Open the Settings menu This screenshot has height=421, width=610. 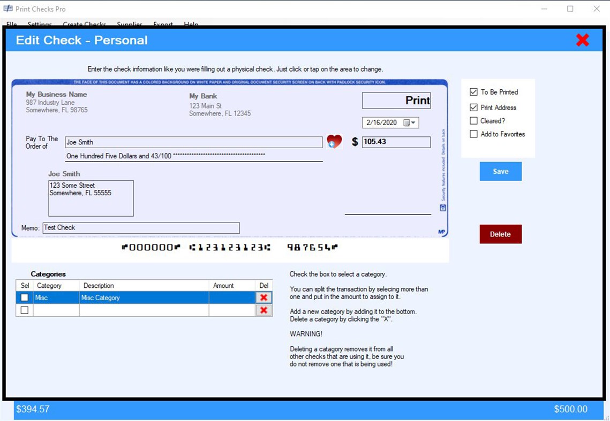tap(40, 24)
